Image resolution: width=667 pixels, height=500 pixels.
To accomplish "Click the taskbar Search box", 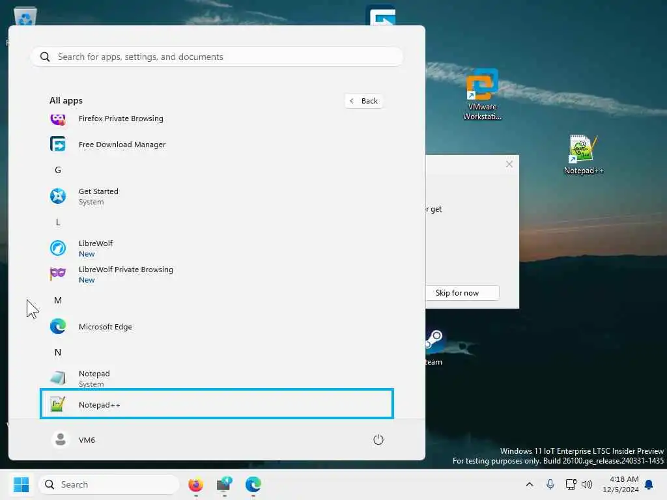I will [x=109, y=484].
